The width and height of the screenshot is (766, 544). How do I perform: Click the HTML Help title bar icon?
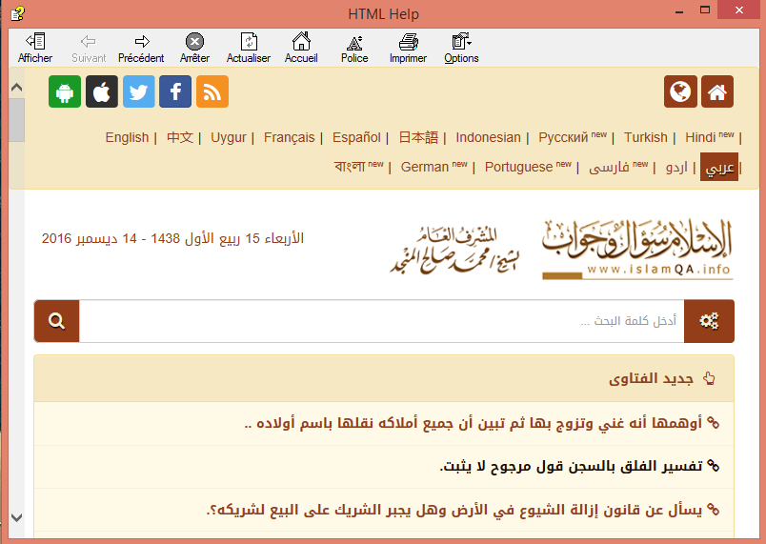pos(17,13)
